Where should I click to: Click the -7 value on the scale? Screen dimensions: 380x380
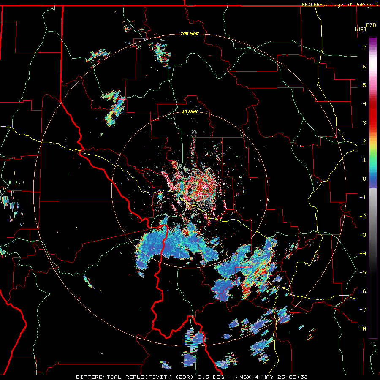click(x=363, y=310)
